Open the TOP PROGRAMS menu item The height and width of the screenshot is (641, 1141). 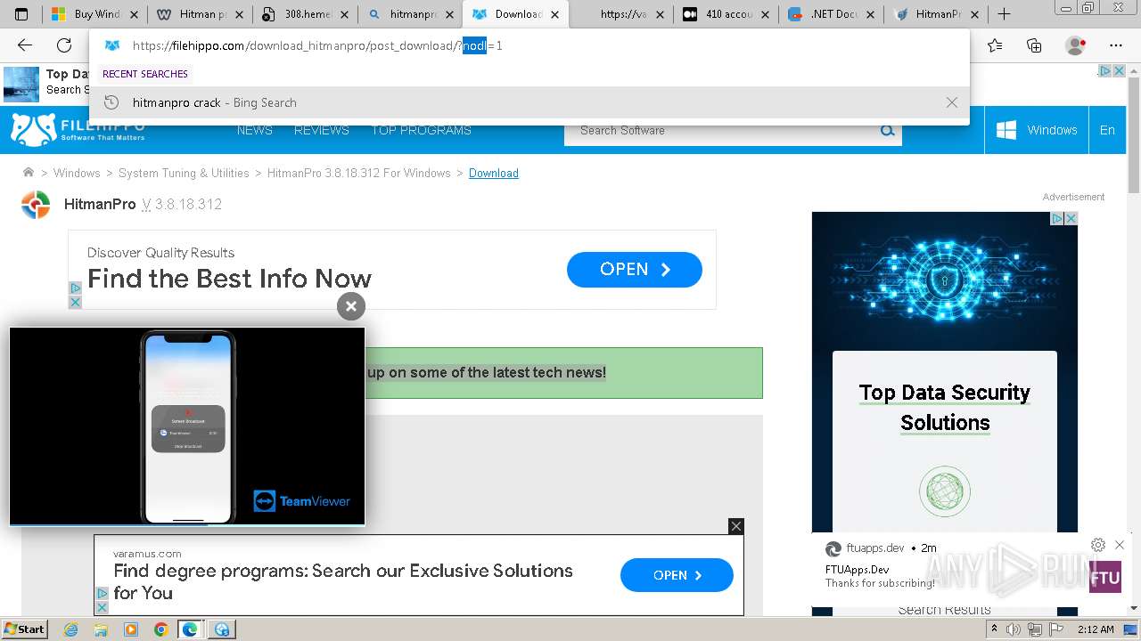(x=422, y=130)
